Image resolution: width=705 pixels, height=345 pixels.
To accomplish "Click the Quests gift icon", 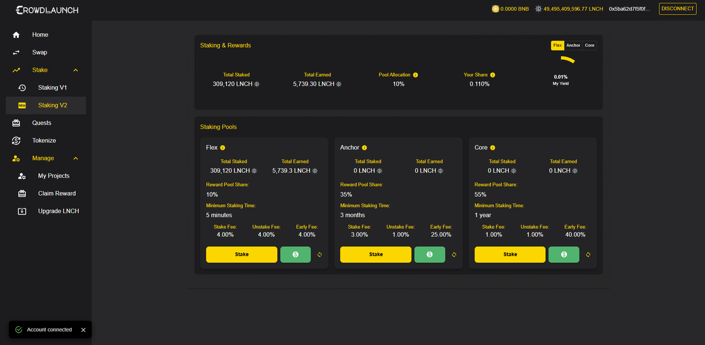I will click(16, 123).
